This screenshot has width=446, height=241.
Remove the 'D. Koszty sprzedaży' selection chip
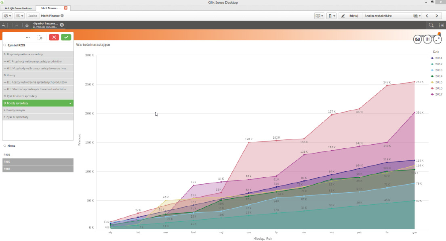click(x=62, y=25)
